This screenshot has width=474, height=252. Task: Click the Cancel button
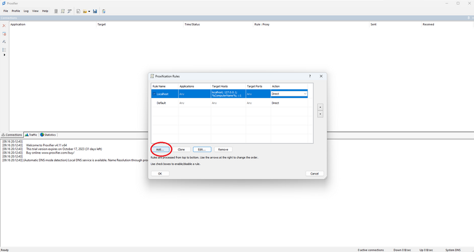[x=315, y=173]
